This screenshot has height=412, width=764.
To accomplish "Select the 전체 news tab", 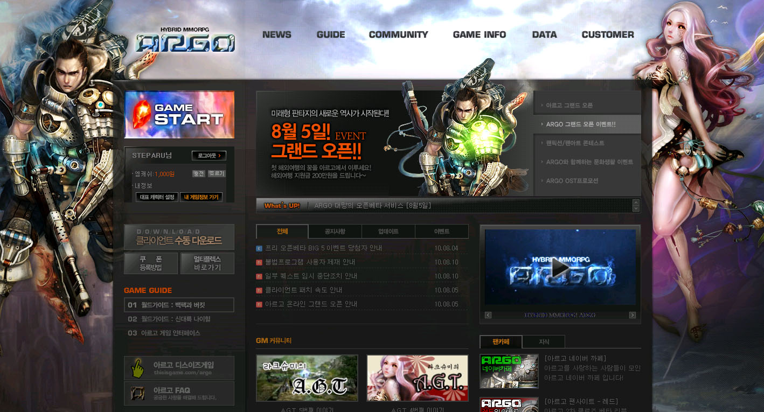I will pos(282,232).
